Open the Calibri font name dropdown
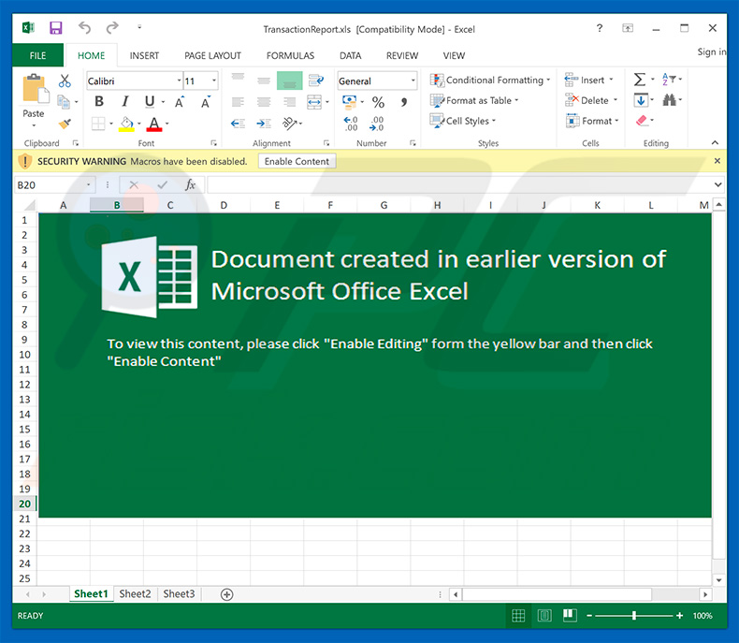 tap(179, 80)
